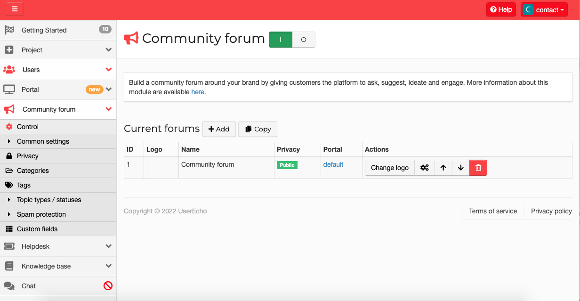Expand Topic types / statuses submenu
This screenshot has height=301, width=580.
(58, 200)
